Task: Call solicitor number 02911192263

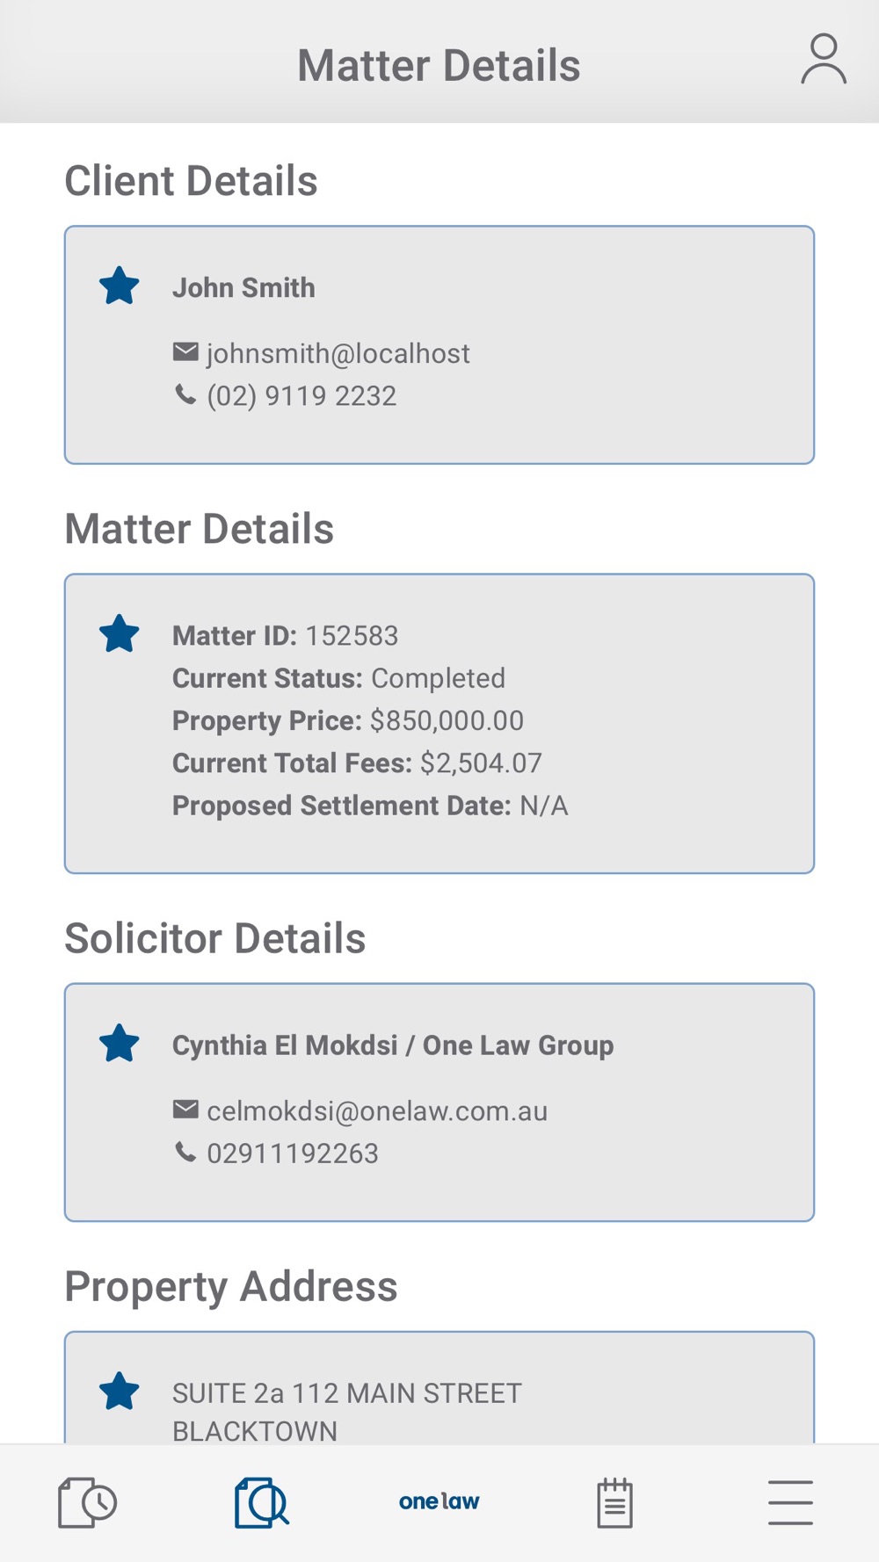Action: click(293, 1153)
